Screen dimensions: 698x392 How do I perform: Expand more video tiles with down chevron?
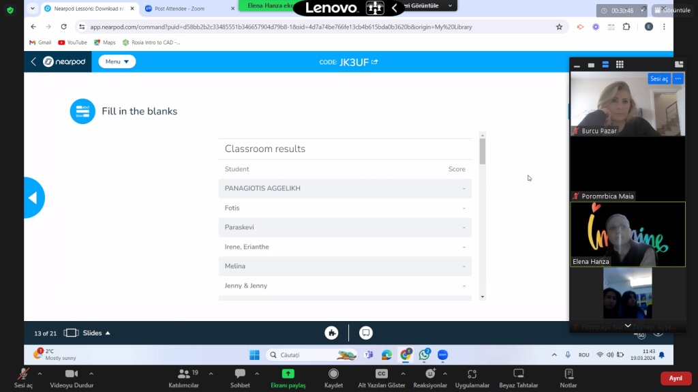628,326
